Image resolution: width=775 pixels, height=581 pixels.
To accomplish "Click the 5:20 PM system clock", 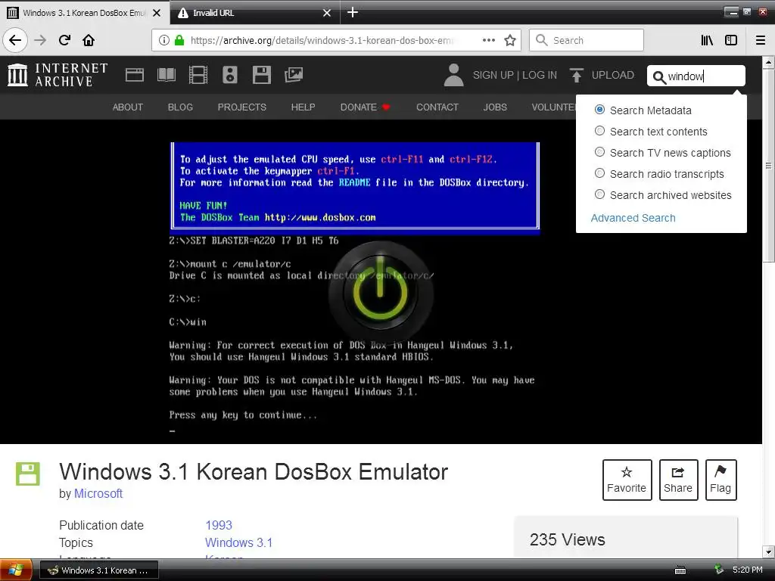I will tap(747, 570).
